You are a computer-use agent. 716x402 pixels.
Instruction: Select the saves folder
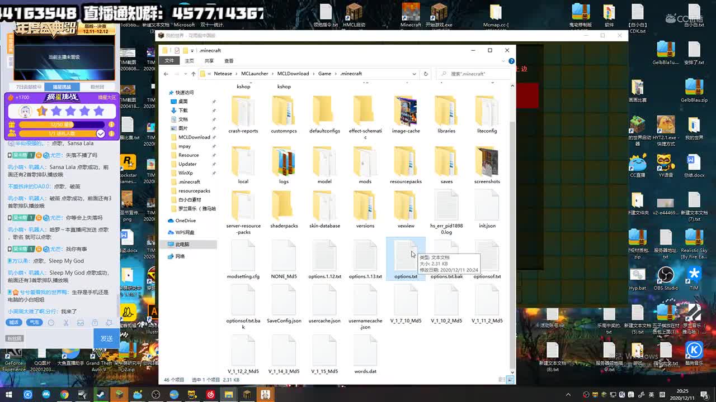pyautogui.click(x=446, y=165)
